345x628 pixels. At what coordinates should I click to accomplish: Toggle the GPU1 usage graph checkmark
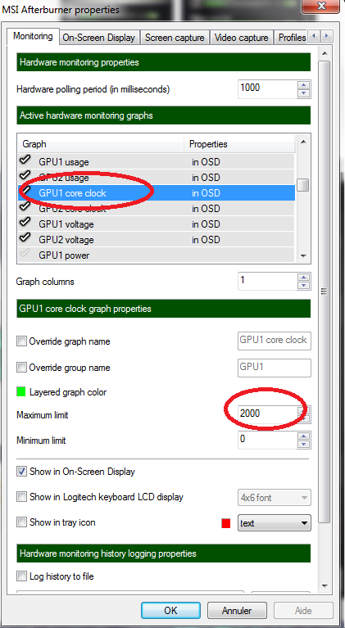(25, 160)
